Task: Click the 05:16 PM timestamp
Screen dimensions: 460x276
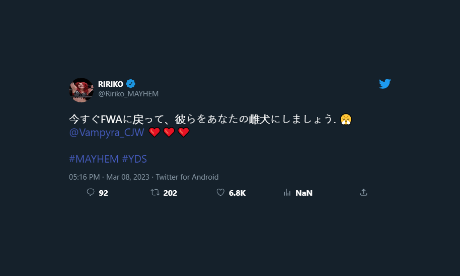Action: (85, 177)
